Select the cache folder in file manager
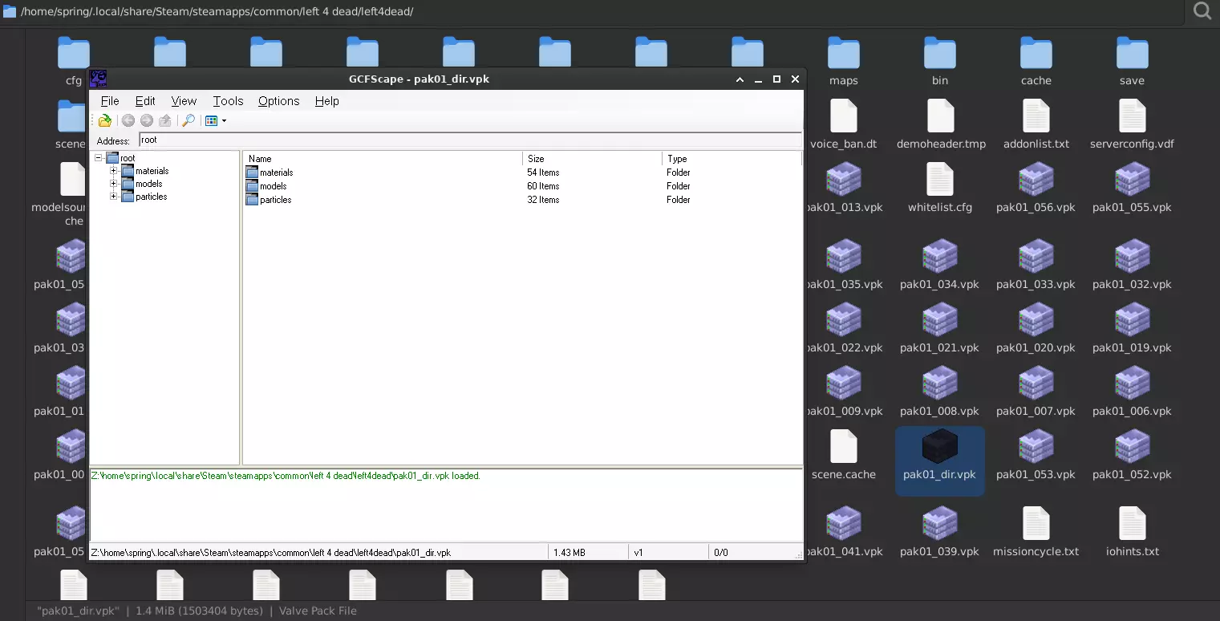The height and width of the screenshot is (621, 1220). pos(1036,61)
